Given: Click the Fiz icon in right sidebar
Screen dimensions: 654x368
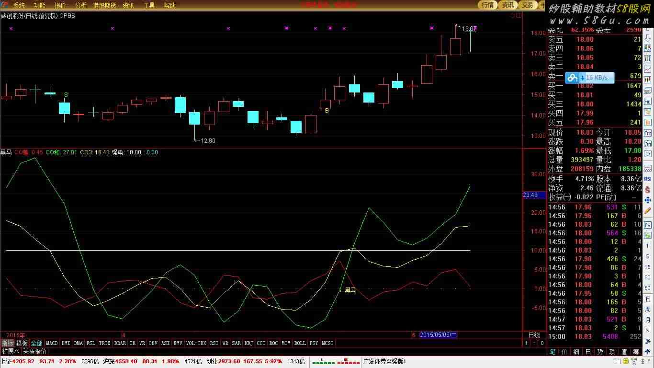Looking at the screenshot, I should tap(647, 133).
